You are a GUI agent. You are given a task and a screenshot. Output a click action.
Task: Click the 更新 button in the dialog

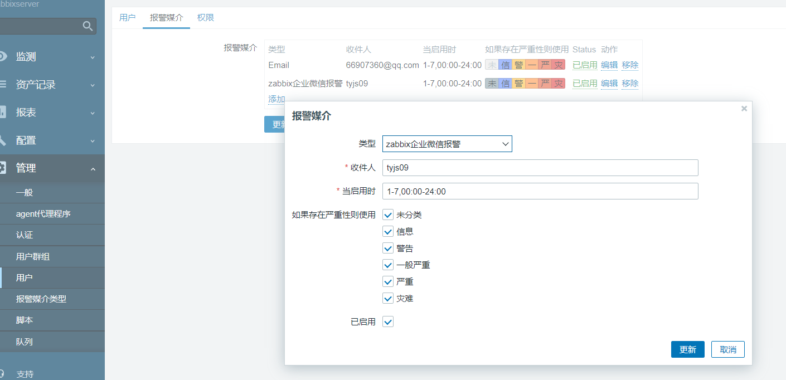688,349
